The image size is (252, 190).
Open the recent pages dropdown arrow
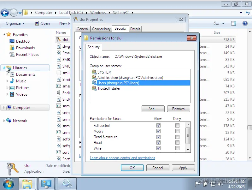coord(20,13)
